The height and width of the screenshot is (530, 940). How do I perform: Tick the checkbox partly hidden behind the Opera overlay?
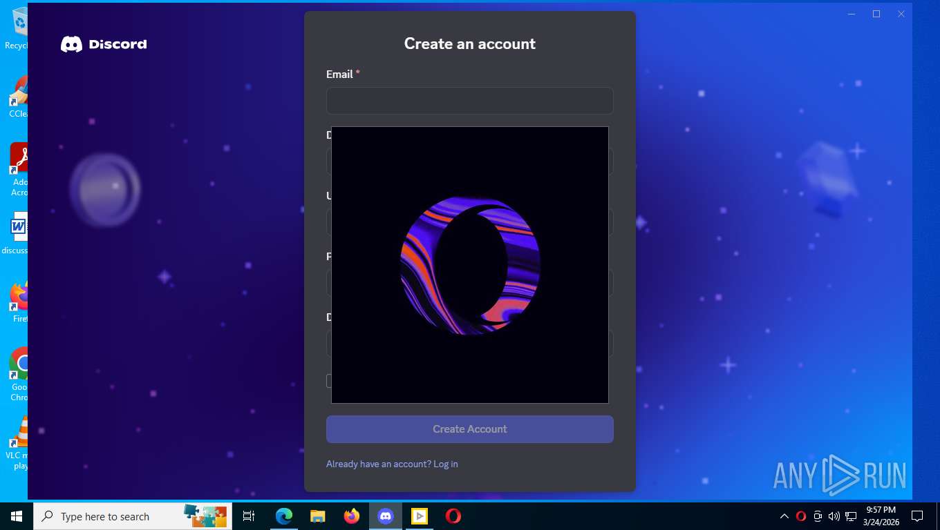coord(329,381)
